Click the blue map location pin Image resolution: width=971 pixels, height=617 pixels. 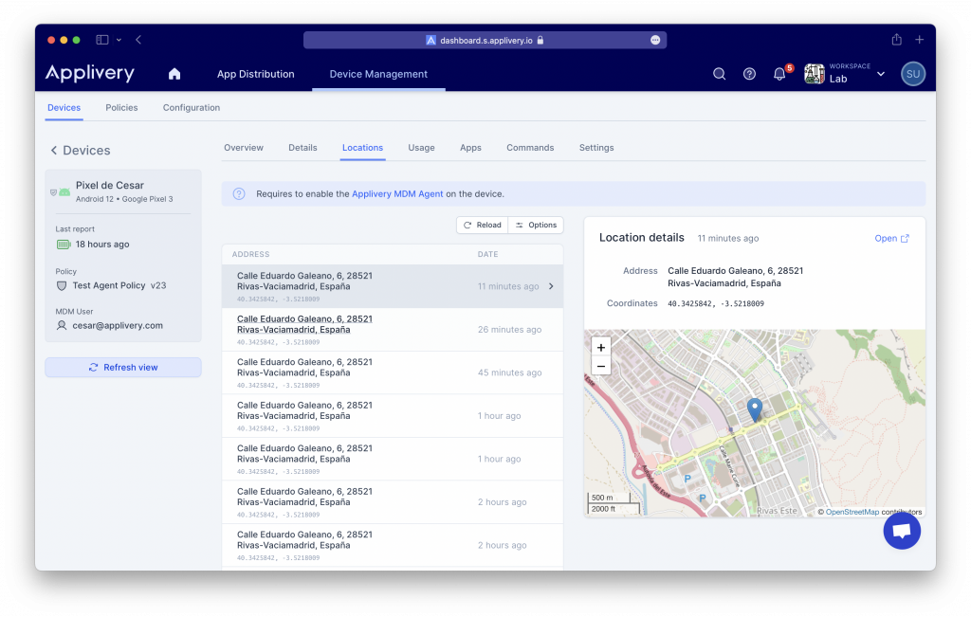pos(754,409)
